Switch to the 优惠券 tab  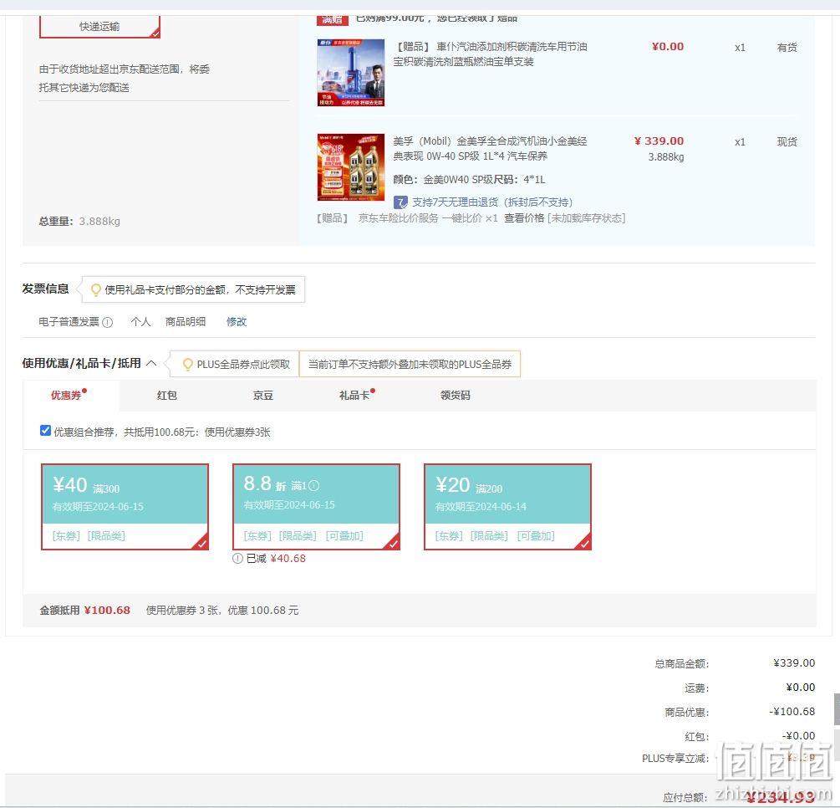click(66, 395)
